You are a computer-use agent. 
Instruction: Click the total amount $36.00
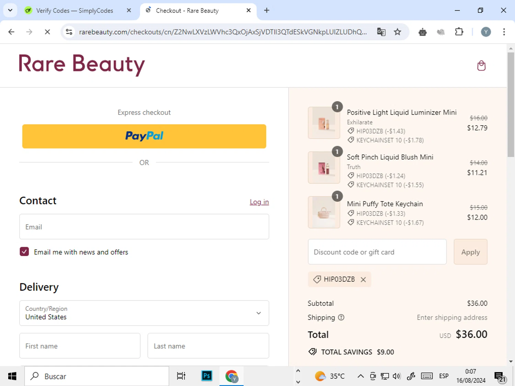(x=471, y=334)
